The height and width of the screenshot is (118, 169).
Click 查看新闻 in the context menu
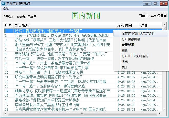point(128,45)
